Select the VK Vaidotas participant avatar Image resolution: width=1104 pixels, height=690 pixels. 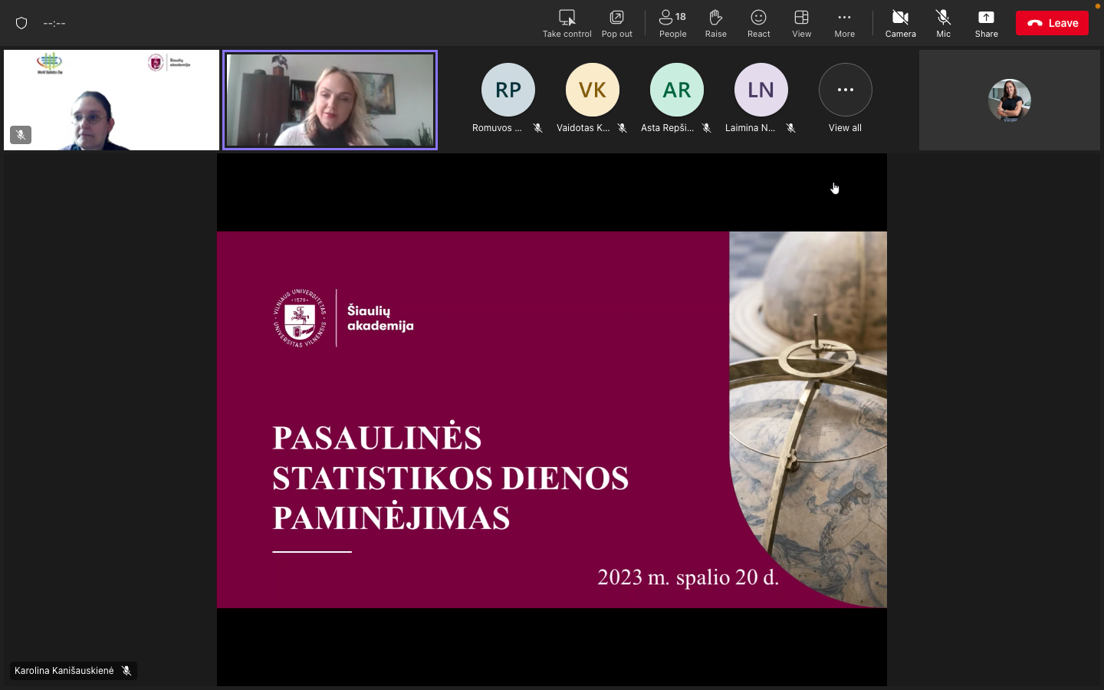coord(592,90)
